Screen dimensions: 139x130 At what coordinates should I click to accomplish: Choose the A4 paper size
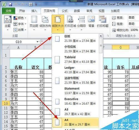(x=75, y=122)
